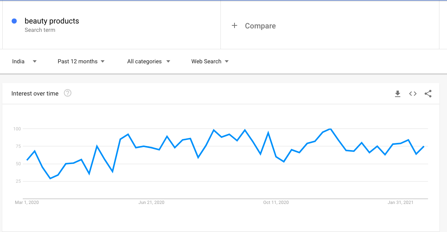The width and height of the screenshot is (447, 232).
Task: Open the All categories dropdown
Action: 149,61
